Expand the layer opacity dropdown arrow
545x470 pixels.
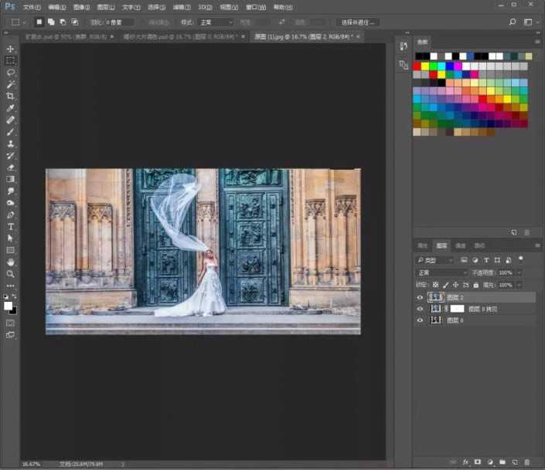pyautogui.click(x=518, y=272)
